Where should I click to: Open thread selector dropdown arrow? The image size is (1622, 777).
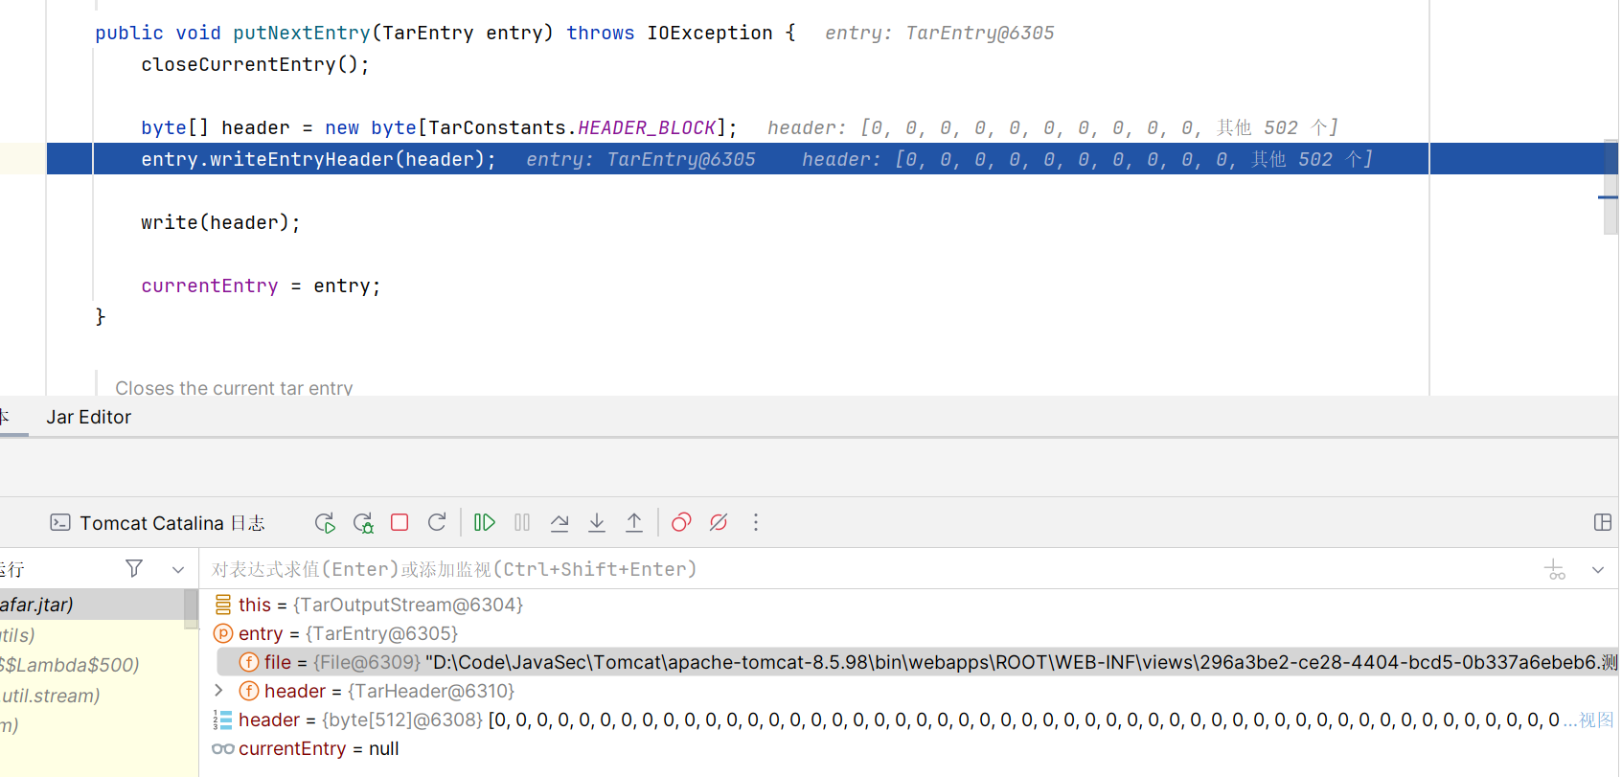[x=178, y=569]
